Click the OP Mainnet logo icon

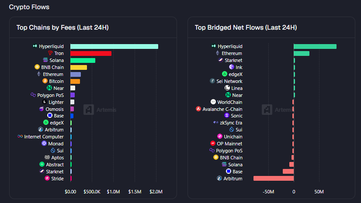pos(213,143)
